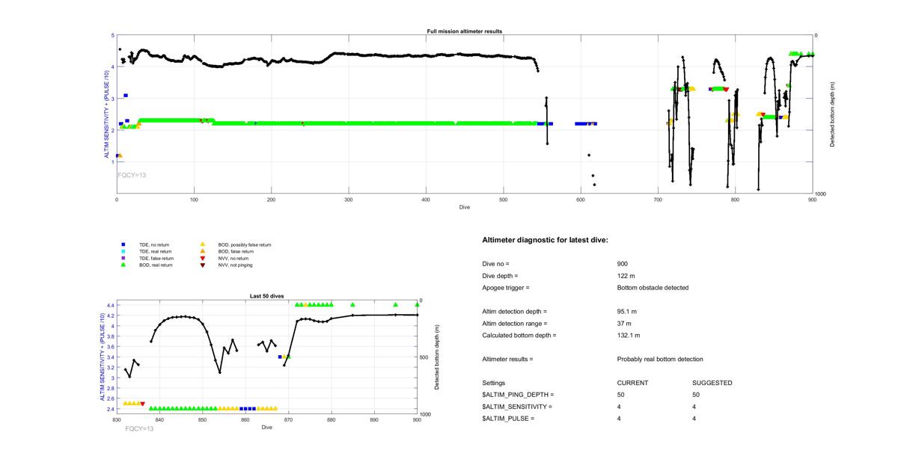Click the '$ALTIM_PULSE =' setting label
Viewport: 898px width, 465px height.
(x=508, y=419)
